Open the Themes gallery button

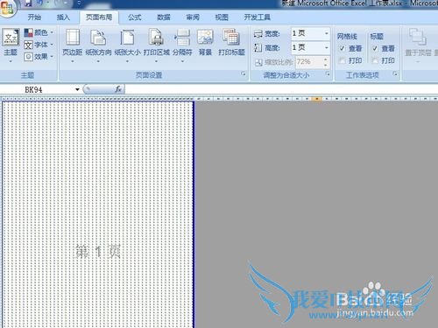pos(11,45)
